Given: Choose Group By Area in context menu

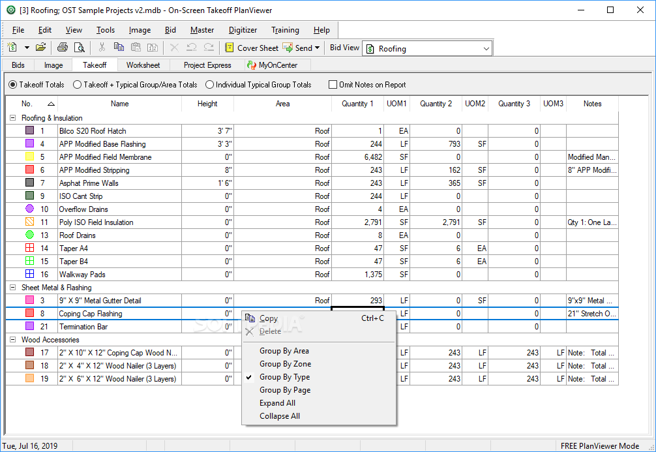Looking at the screenshot, I should (x=319, y=351).
